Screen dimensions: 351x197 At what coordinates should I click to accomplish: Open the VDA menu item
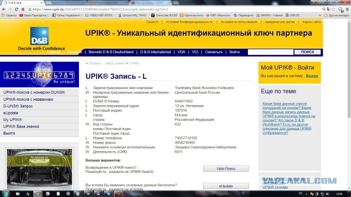click(182, 52)
